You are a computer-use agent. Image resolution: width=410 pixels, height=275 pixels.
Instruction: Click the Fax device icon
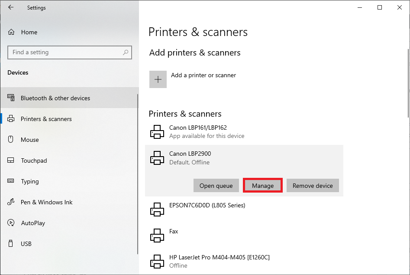[157, 236]
